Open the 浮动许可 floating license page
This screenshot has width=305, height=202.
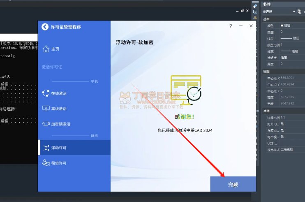75,148
